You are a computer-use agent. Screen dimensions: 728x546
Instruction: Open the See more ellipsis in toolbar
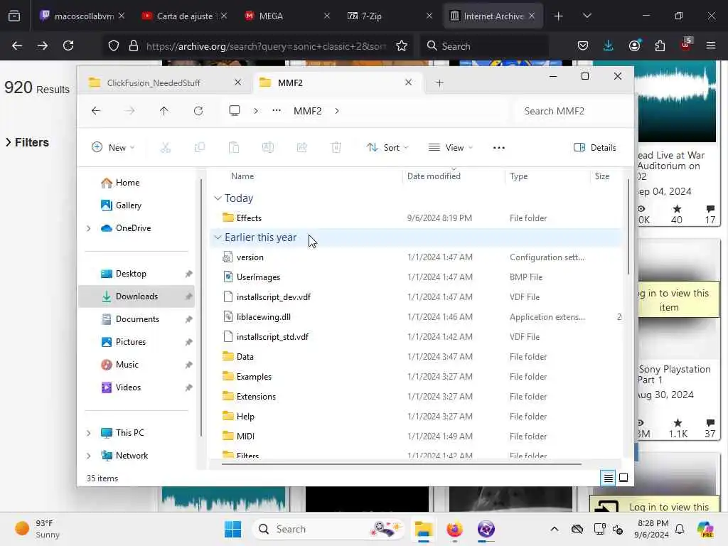coord(498,148)
